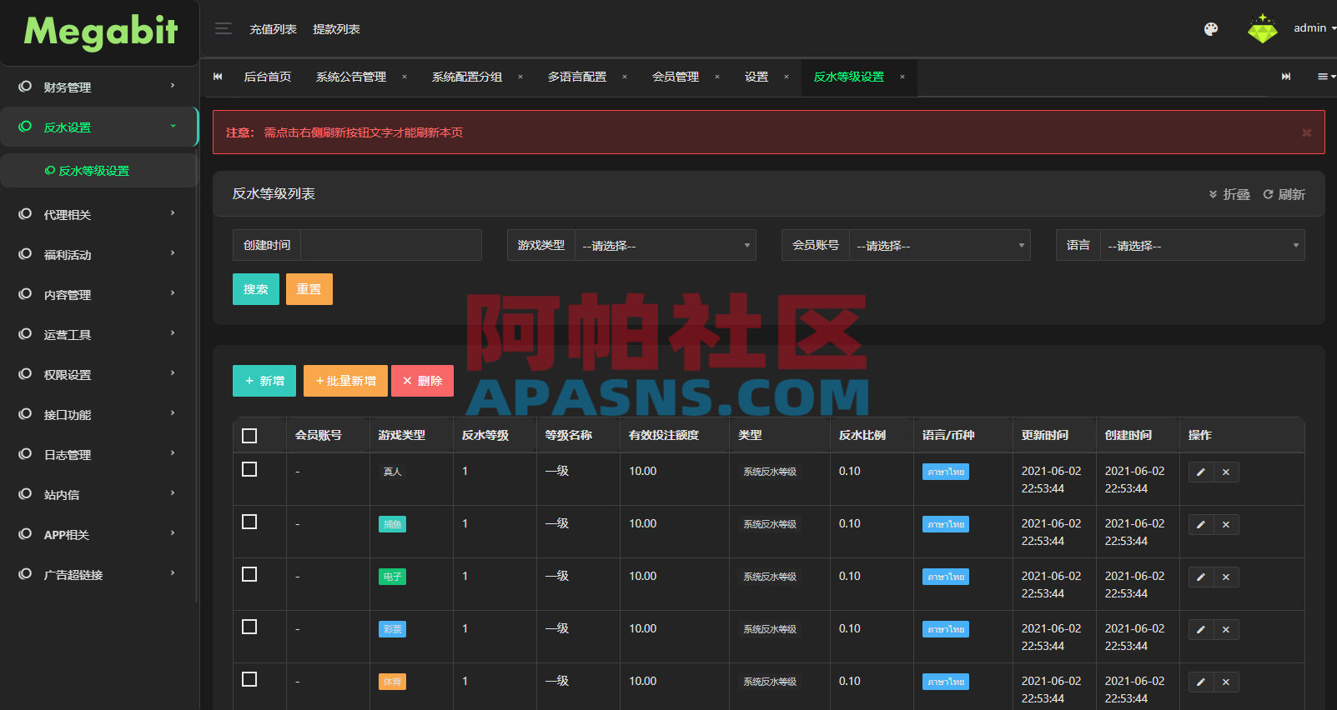Edit the 捕鱼 row with pencil icon
Image resolution: width=1337 pixels, height=710 pixels.
(x=1201, y=524)
